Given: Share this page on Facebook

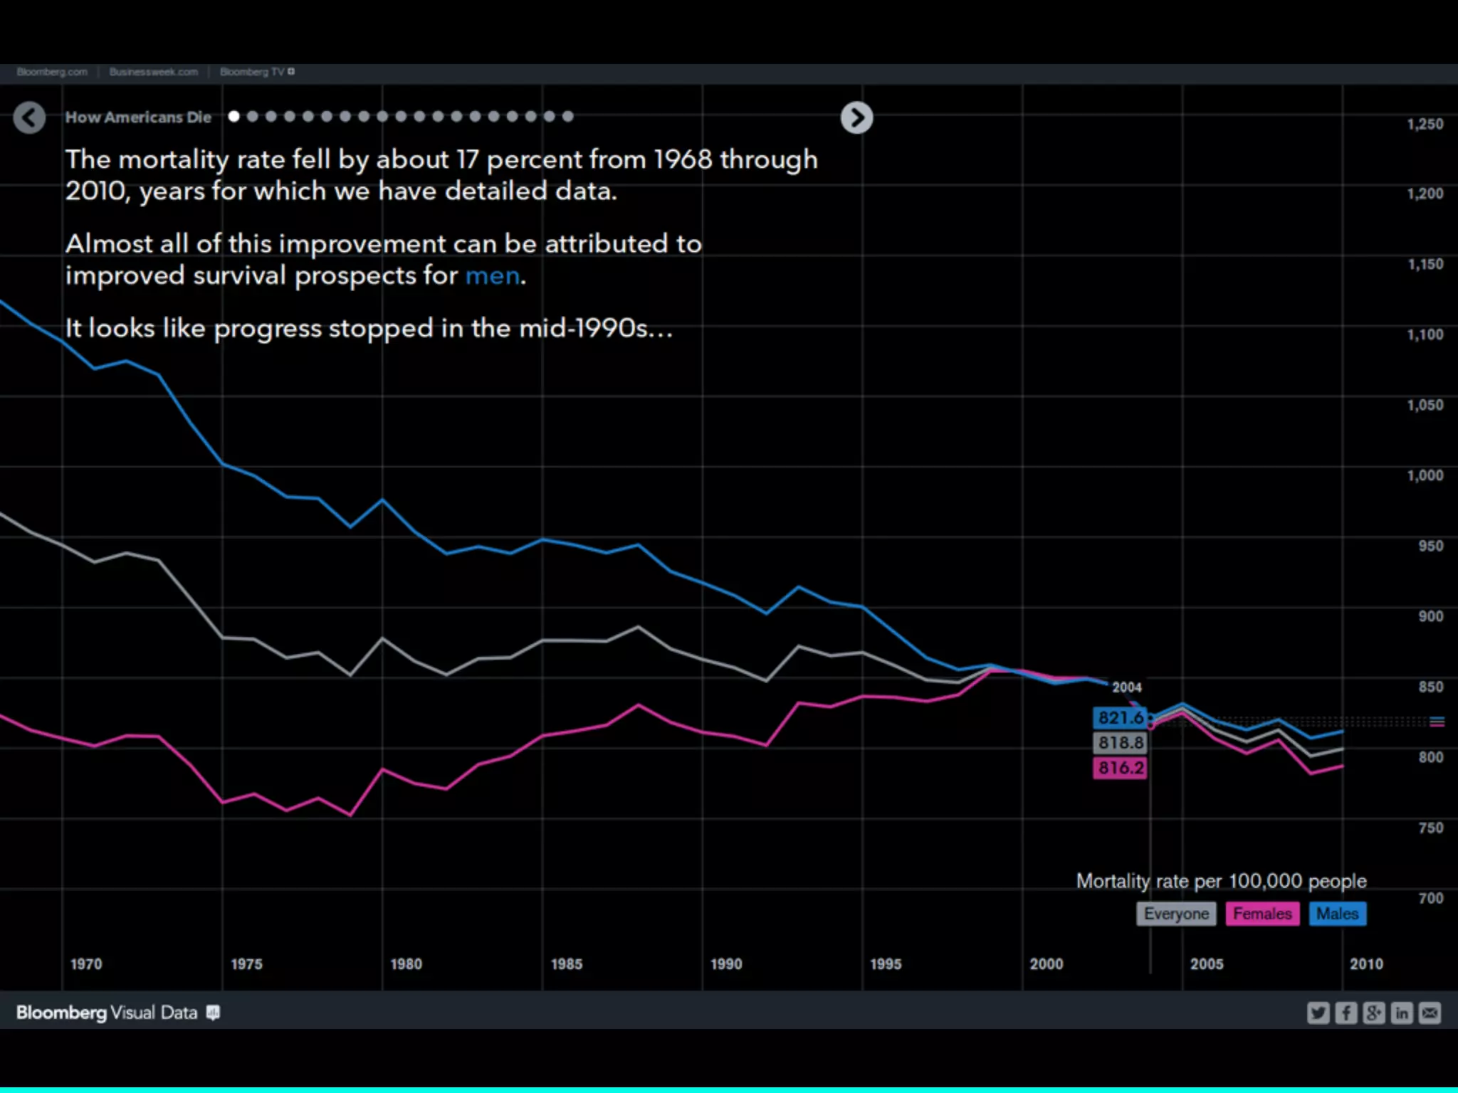Looking at the screenshot, I should 1346,1013.
